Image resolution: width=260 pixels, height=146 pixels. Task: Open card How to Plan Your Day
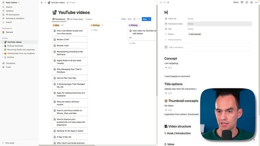pos(70,78)
